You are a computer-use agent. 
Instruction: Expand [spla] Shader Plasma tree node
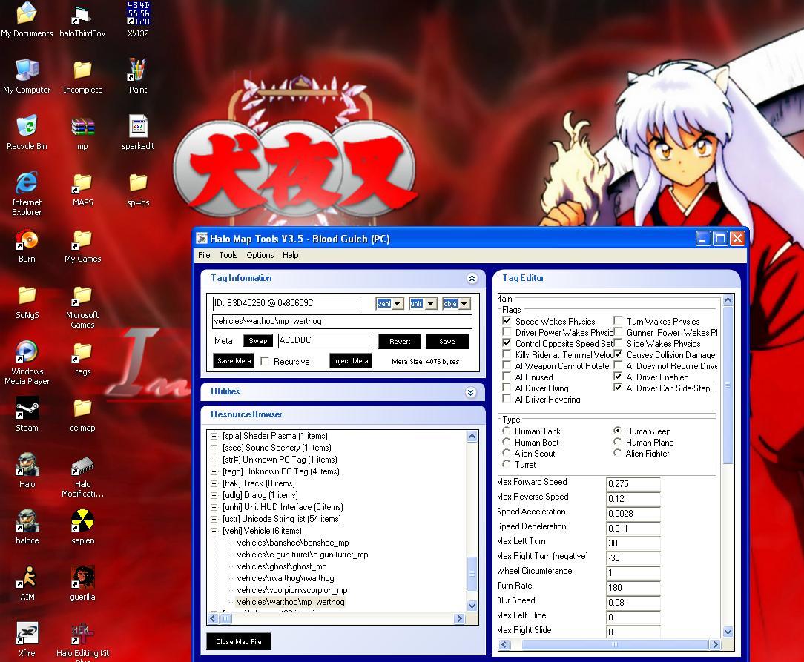(x=214, y=436)
